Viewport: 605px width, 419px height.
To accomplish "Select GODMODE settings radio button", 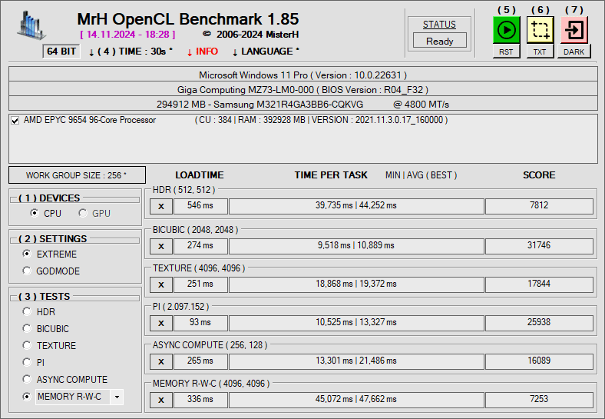I will click(27, 271).
